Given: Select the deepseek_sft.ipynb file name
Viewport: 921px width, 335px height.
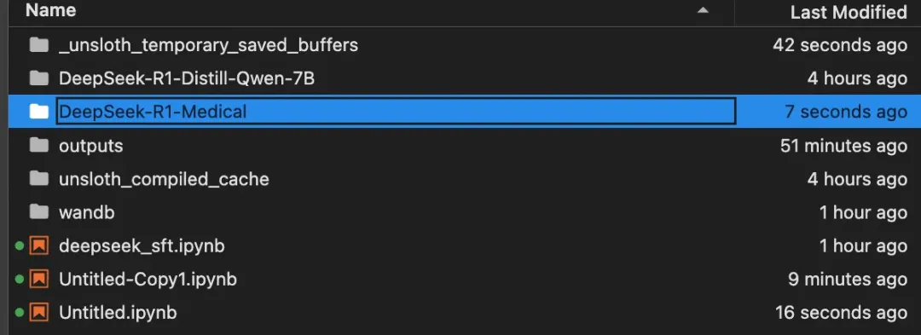Looking at the screenshot, I should pyautogui.click(x=142, y=245).
